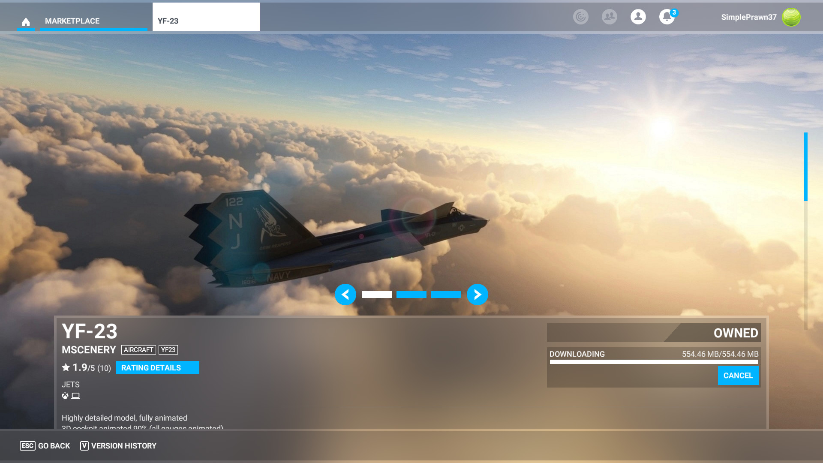Viewport: 823px width, 463px height.
Task: Click ESC Go Back
Action: pyautogui.click(x=45, y=446)
